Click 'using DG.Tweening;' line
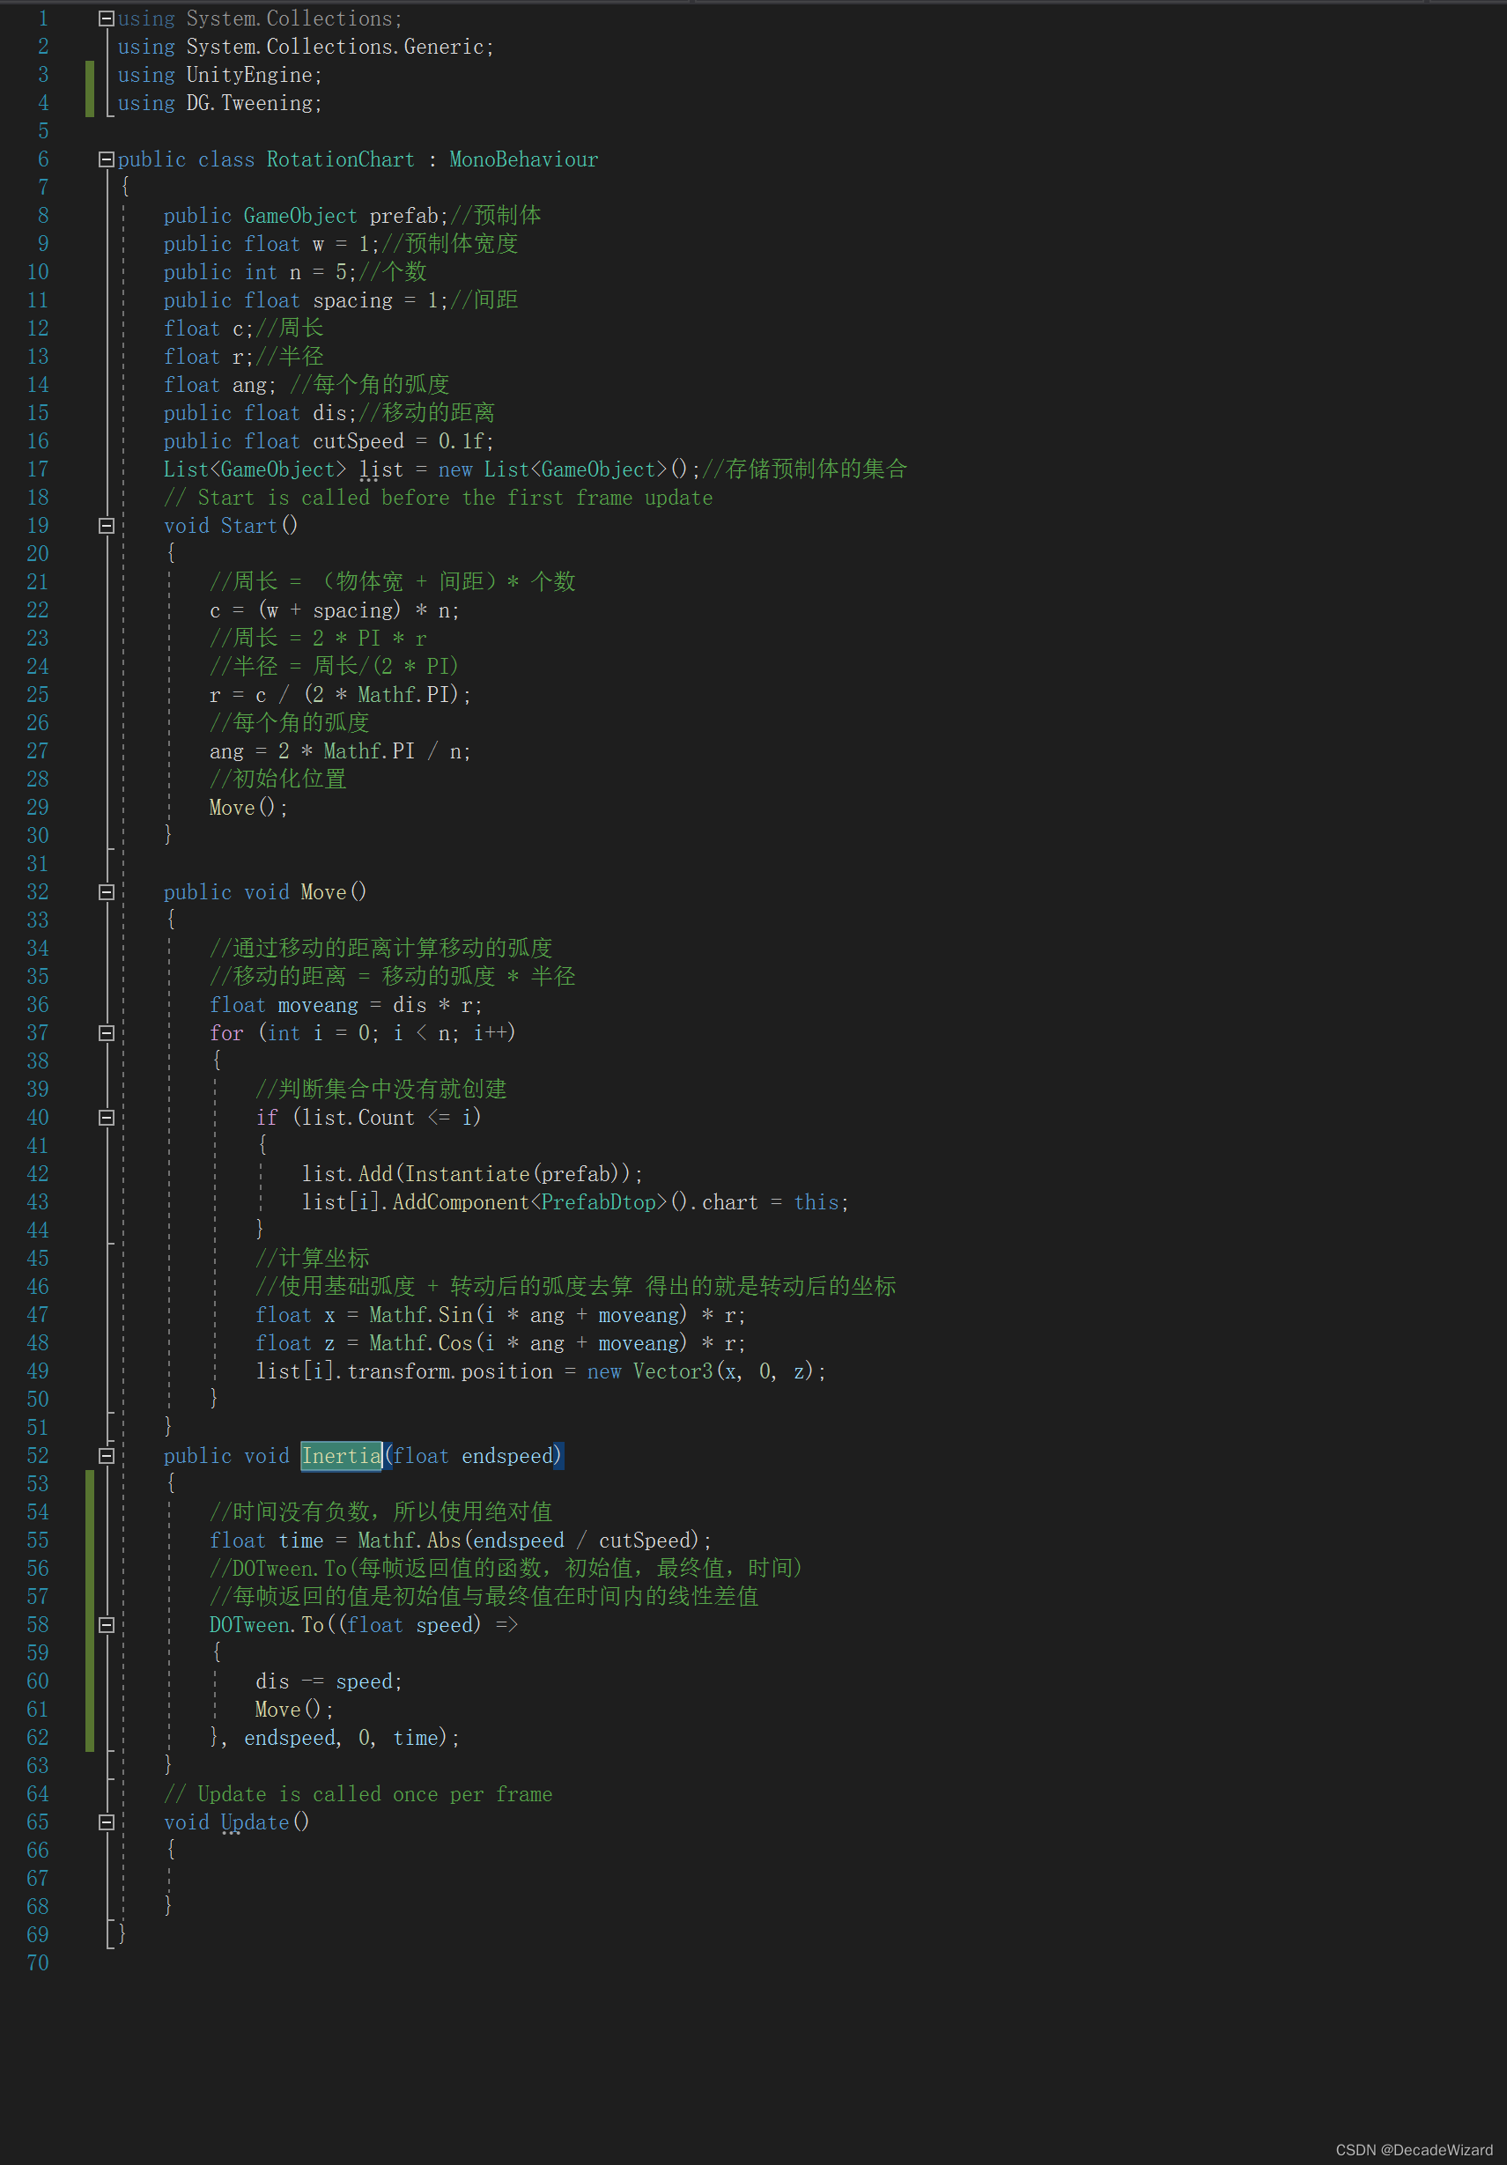The width and height of the screenshot is (1507, 2165). pyautogui.click(x=219, y=104)
